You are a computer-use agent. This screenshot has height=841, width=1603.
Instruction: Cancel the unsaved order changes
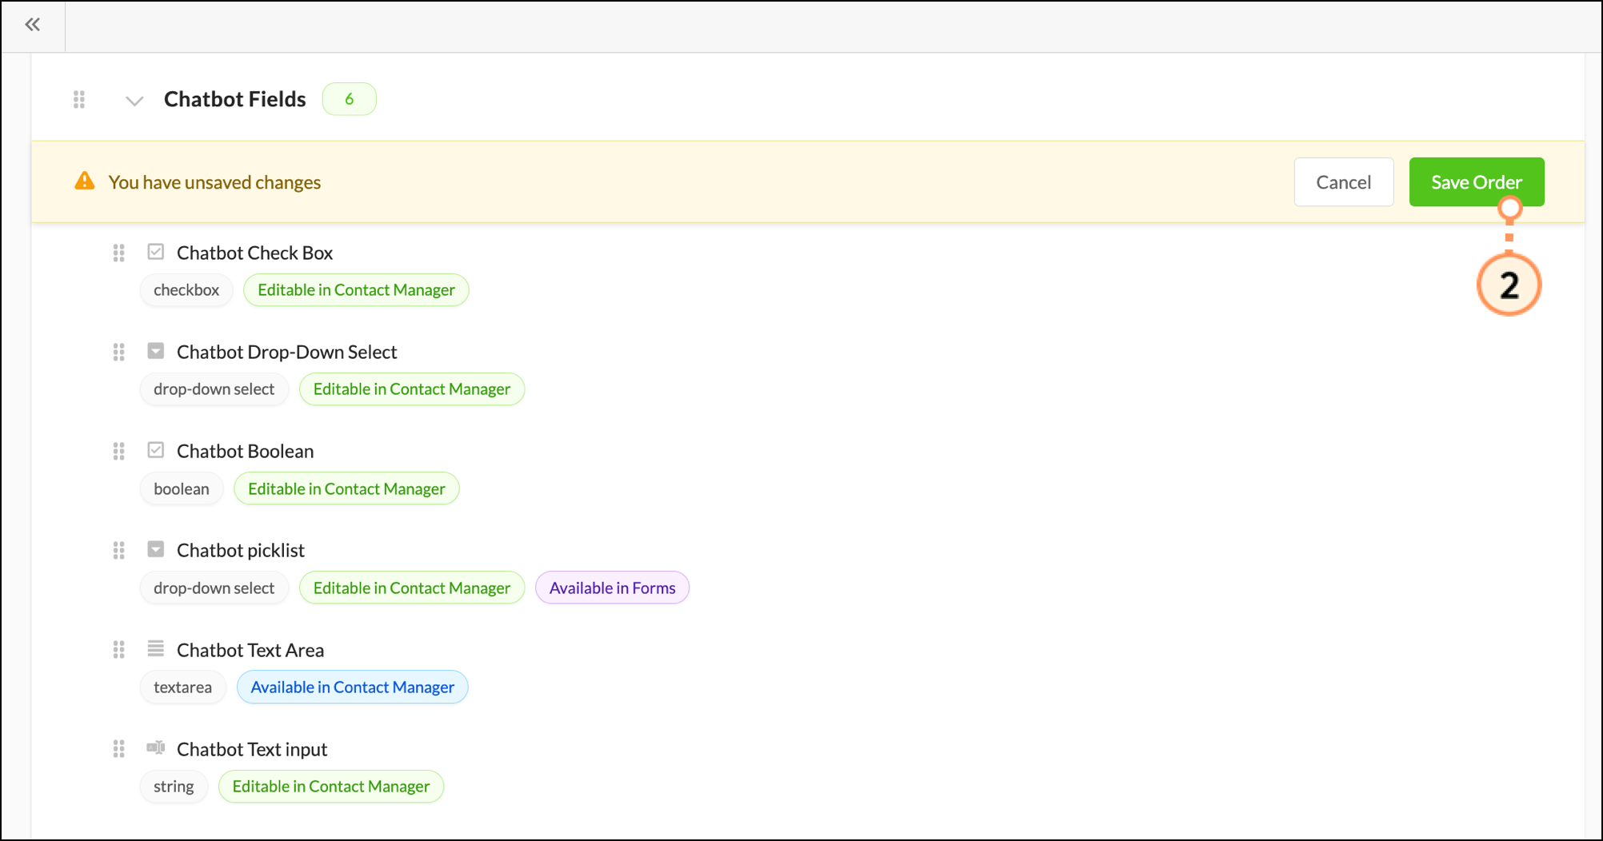pyautogui.click(x=1344, y=182)
